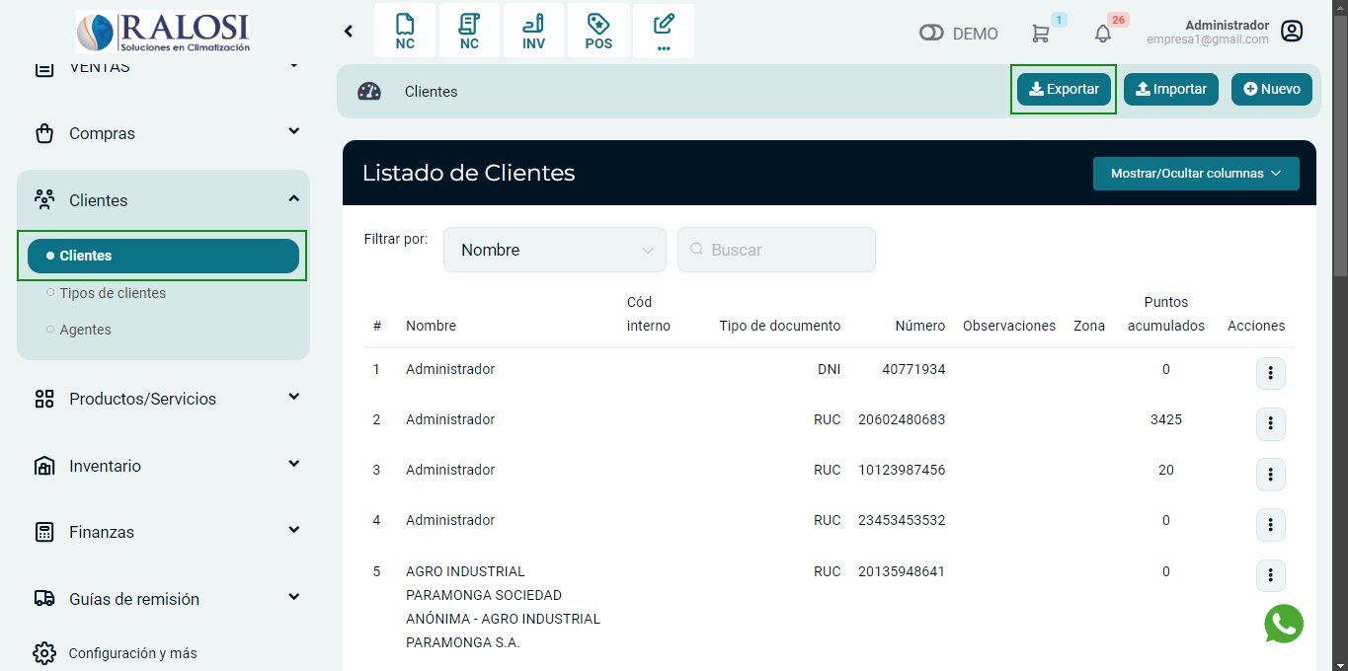Viewport: 1348px width, 671px height.
Task: Open the notifications bell icon
Action: coord(1103,34)
